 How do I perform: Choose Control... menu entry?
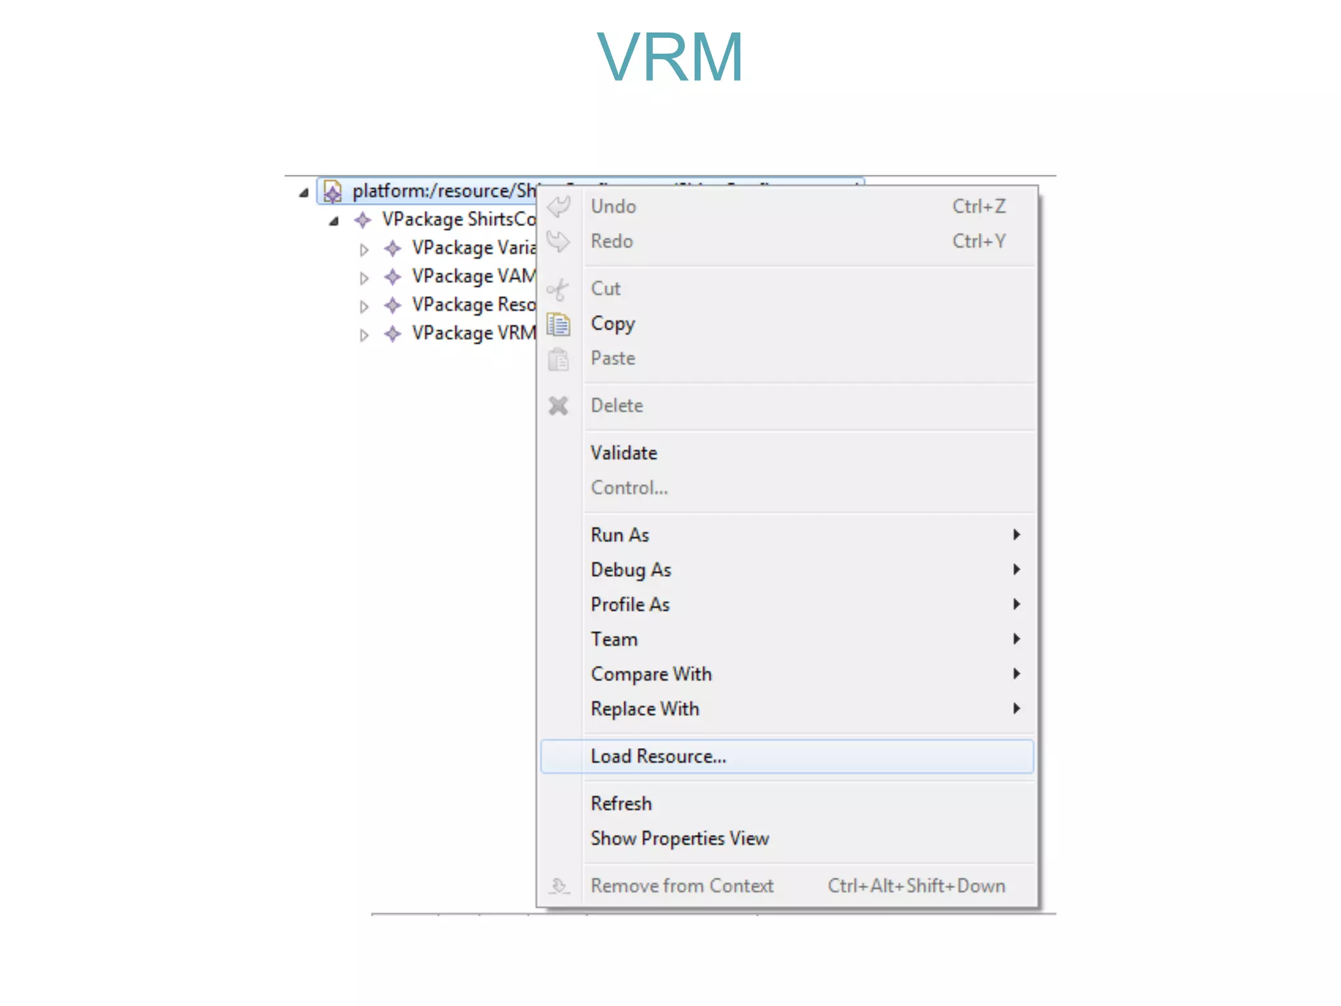(x=787, y=488)
